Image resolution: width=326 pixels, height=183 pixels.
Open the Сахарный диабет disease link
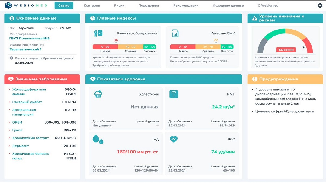point(27,102)
